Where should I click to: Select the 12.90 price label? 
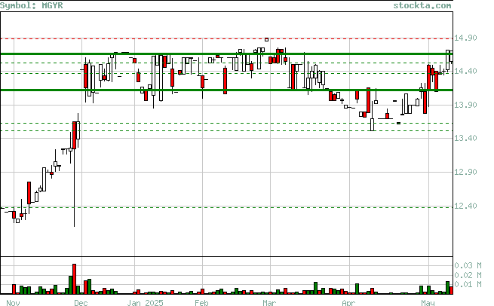[x=465, y=172]
